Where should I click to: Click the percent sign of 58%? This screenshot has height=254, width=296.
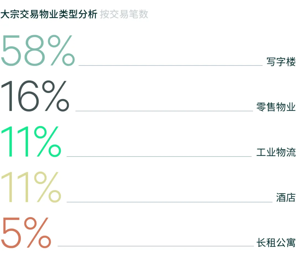[61, 50]
